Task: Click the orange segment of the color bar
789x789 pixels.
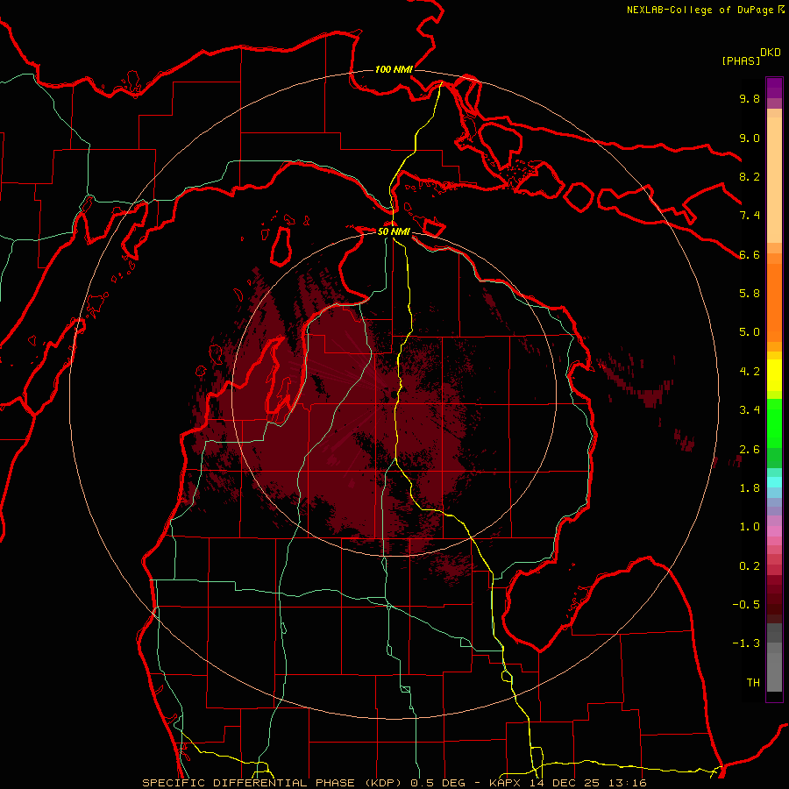Action: tap(774, 302)
